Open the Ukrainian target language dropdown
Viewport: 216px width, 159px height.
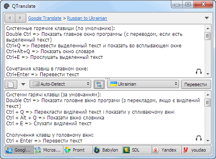pyautogui.click(x=143, y=84)
